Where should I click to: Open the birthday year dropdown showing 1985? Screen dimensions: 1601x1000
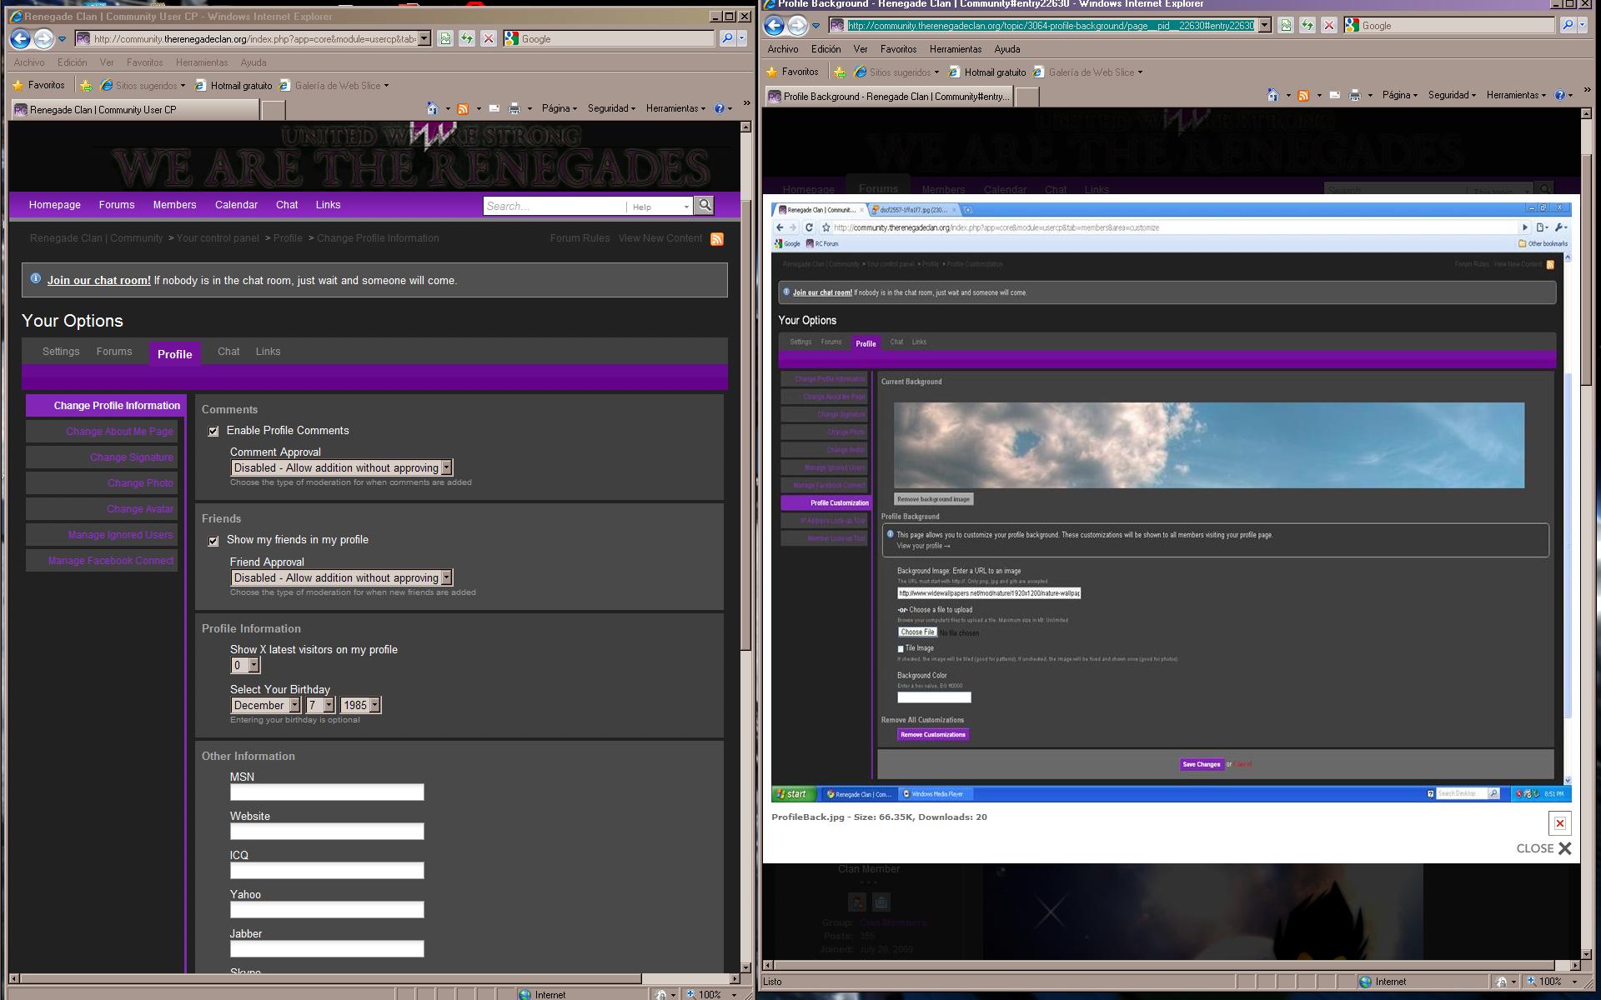point(360,705)
